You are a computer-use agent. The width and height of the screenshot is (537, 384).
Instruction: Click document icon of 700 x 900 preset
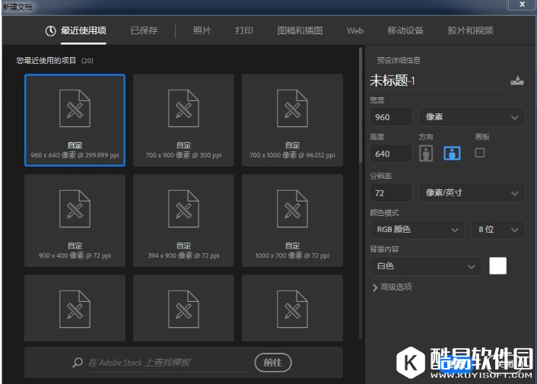[183, 108]
